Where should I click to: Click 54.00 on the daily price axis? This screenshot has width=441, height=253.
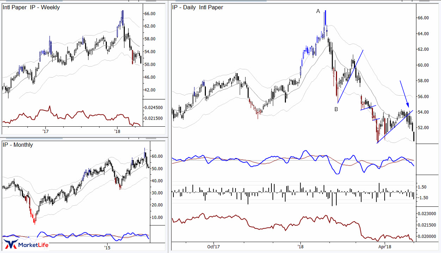[423, 112]
